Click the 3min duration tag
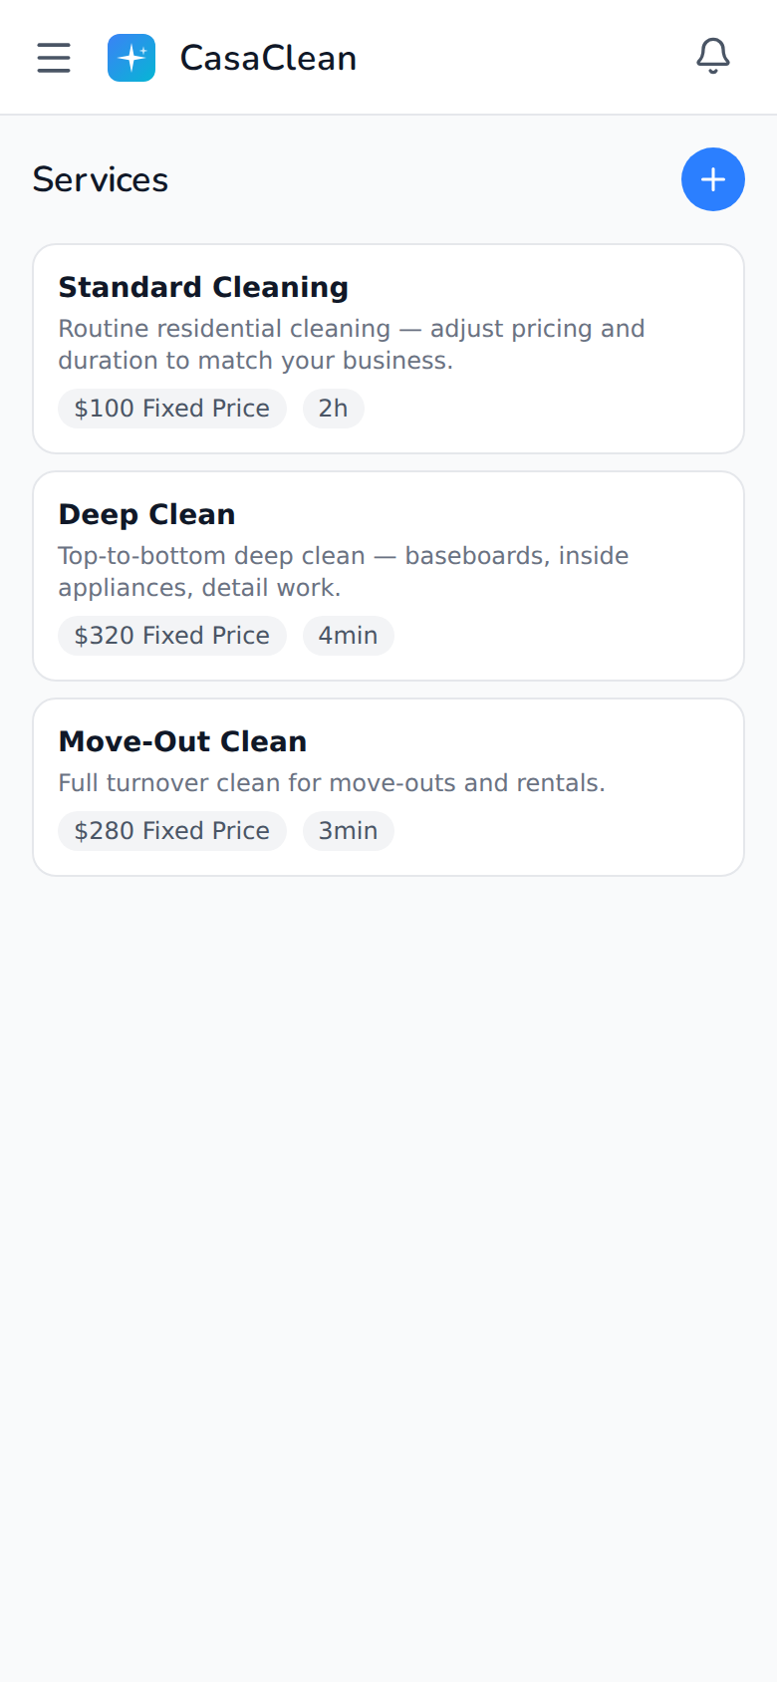 (349, 831)
